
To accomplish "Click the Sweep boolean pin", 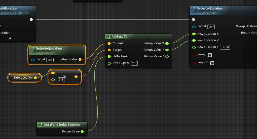I will [x=194, y=55].
